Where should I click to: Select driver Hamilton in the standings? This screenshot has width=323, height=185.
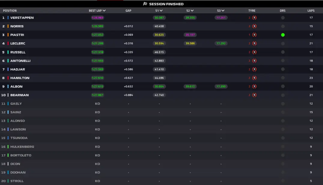click(20, 78)
